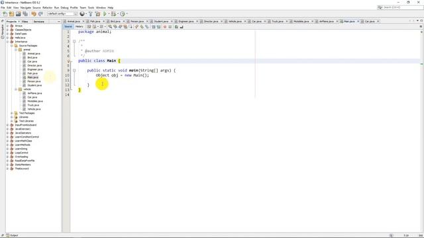The width and height of the screenshot is (424, 238).
Task: Open the editor document list dropdown arrow
Action: click(417, 20)
